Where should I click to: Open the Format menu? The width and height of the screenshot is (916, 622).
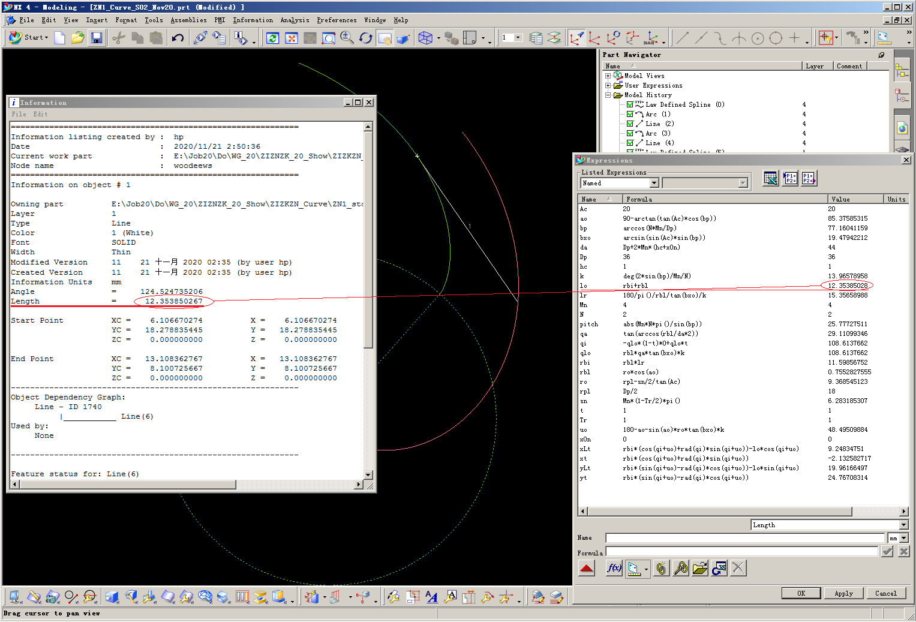[x=126, y=20]
